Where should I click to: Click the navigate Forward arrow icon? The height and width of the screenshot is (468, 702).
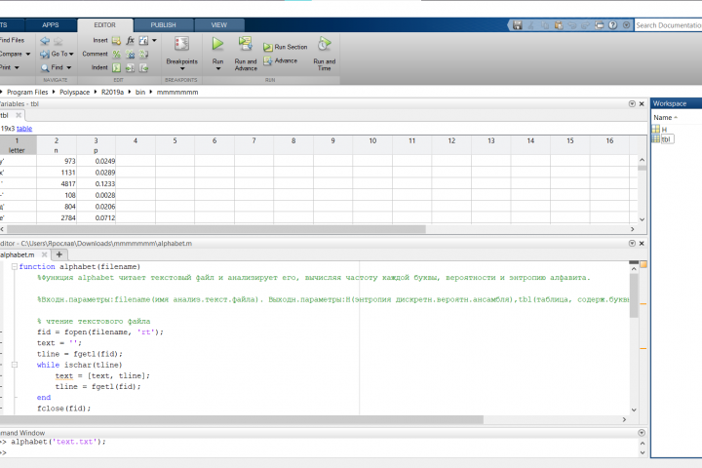coord(58,41)
